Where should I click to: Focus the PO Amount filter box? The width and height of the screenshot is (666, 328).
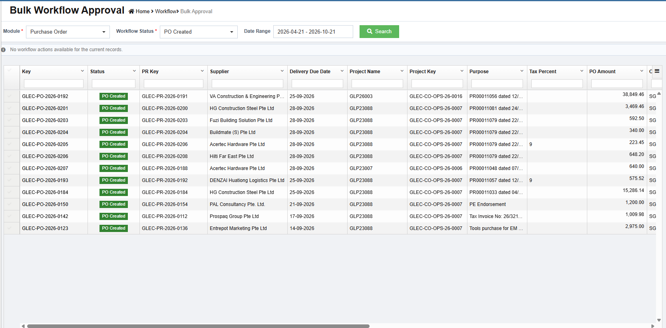pyautogui.click(x=617, y=84)
